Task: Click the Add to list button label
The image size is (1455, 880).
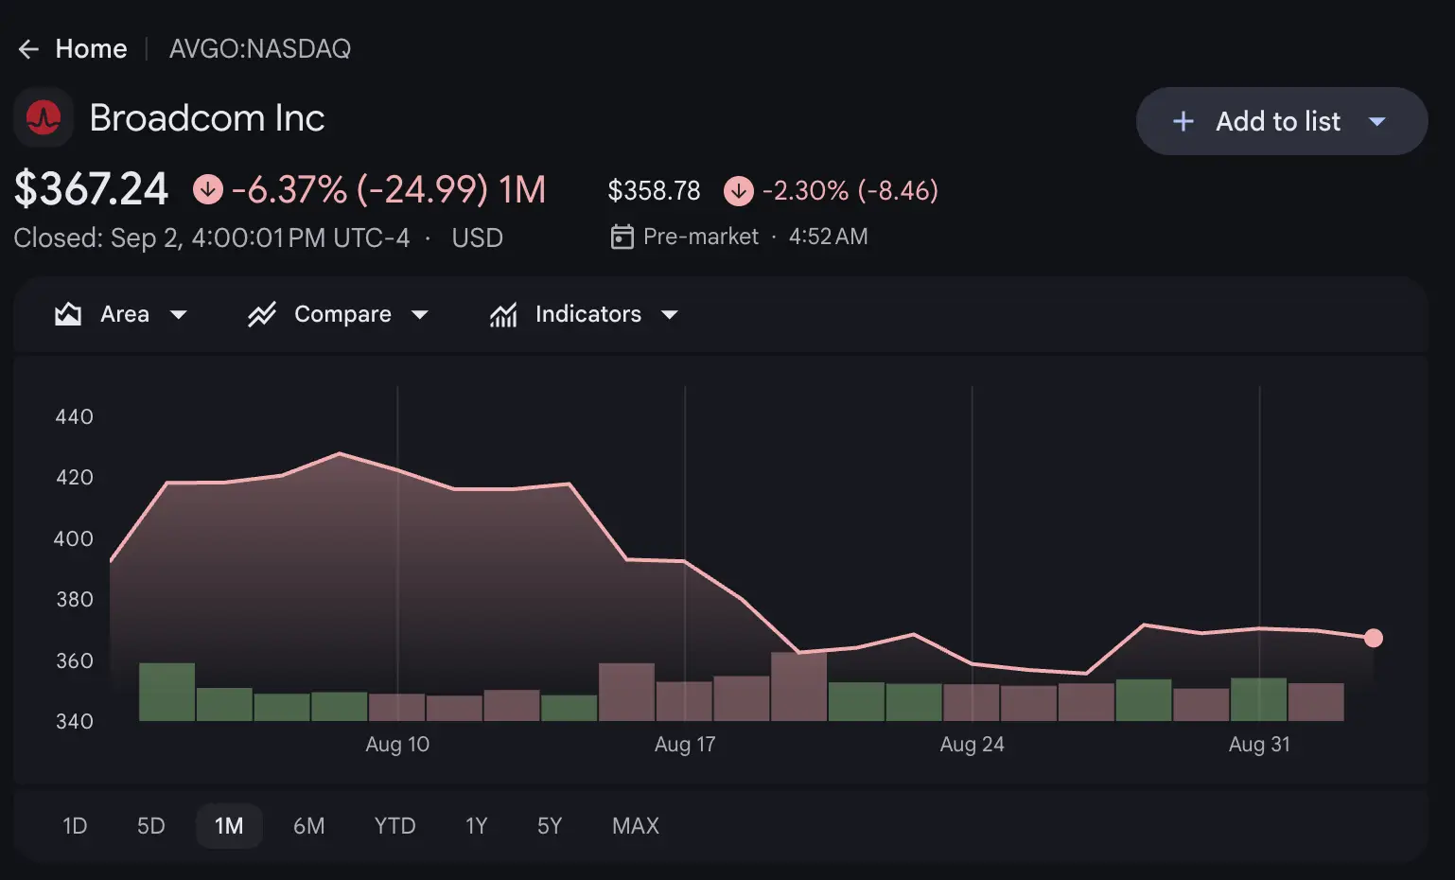Action: (x=1278, y=121)
